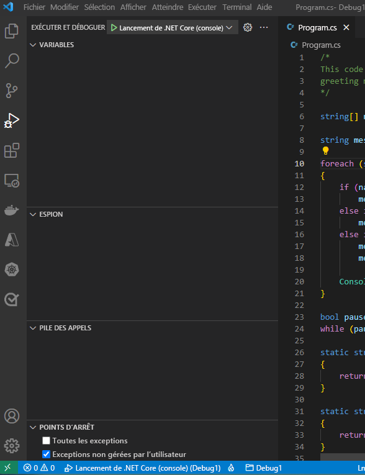
Task: Click the Debug1 folder in status bar
Action: tap(264, 468)
